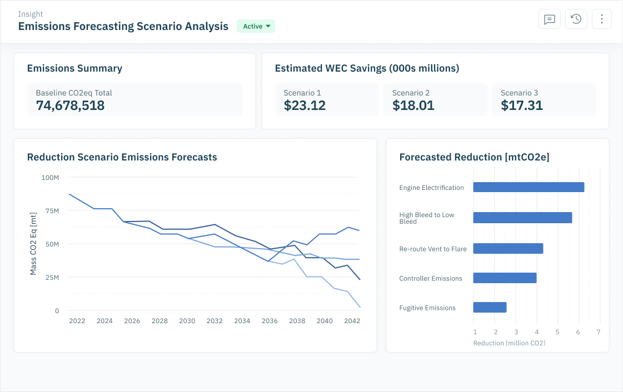623x392 pixels.
Task: Click the 2032 x-axis label
Action: pyautogui.click(x=215, y=321)
